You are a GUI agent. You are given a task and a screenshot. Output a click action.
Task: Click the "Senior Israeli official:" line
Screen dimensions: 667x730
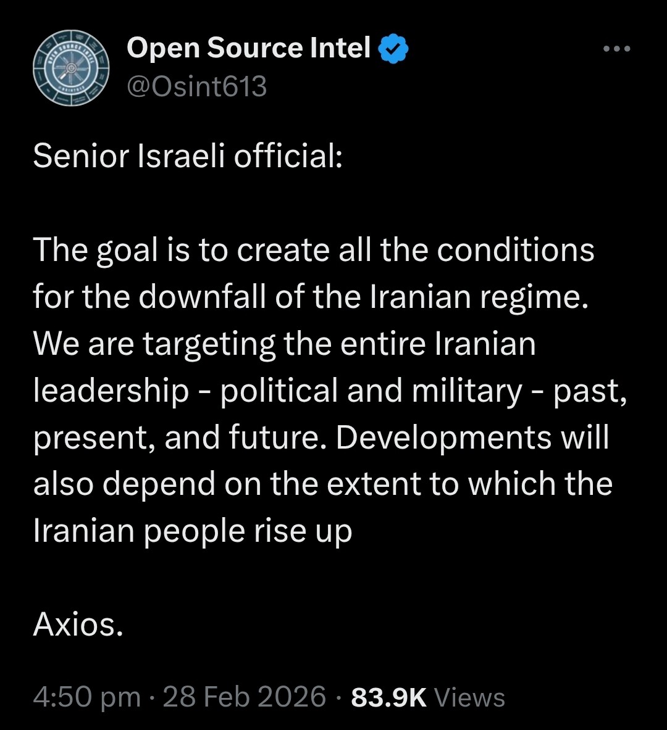click(x=187, y=157)
